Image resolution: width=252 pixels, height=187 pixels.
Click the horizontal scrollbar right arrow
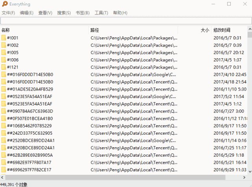(x=244, y=178)
